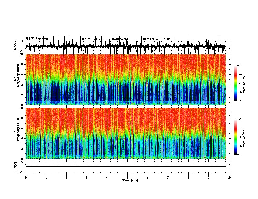Click the "1" tick on the time axis
Viewport: 258px width, 199px height.
click(46, 178)
